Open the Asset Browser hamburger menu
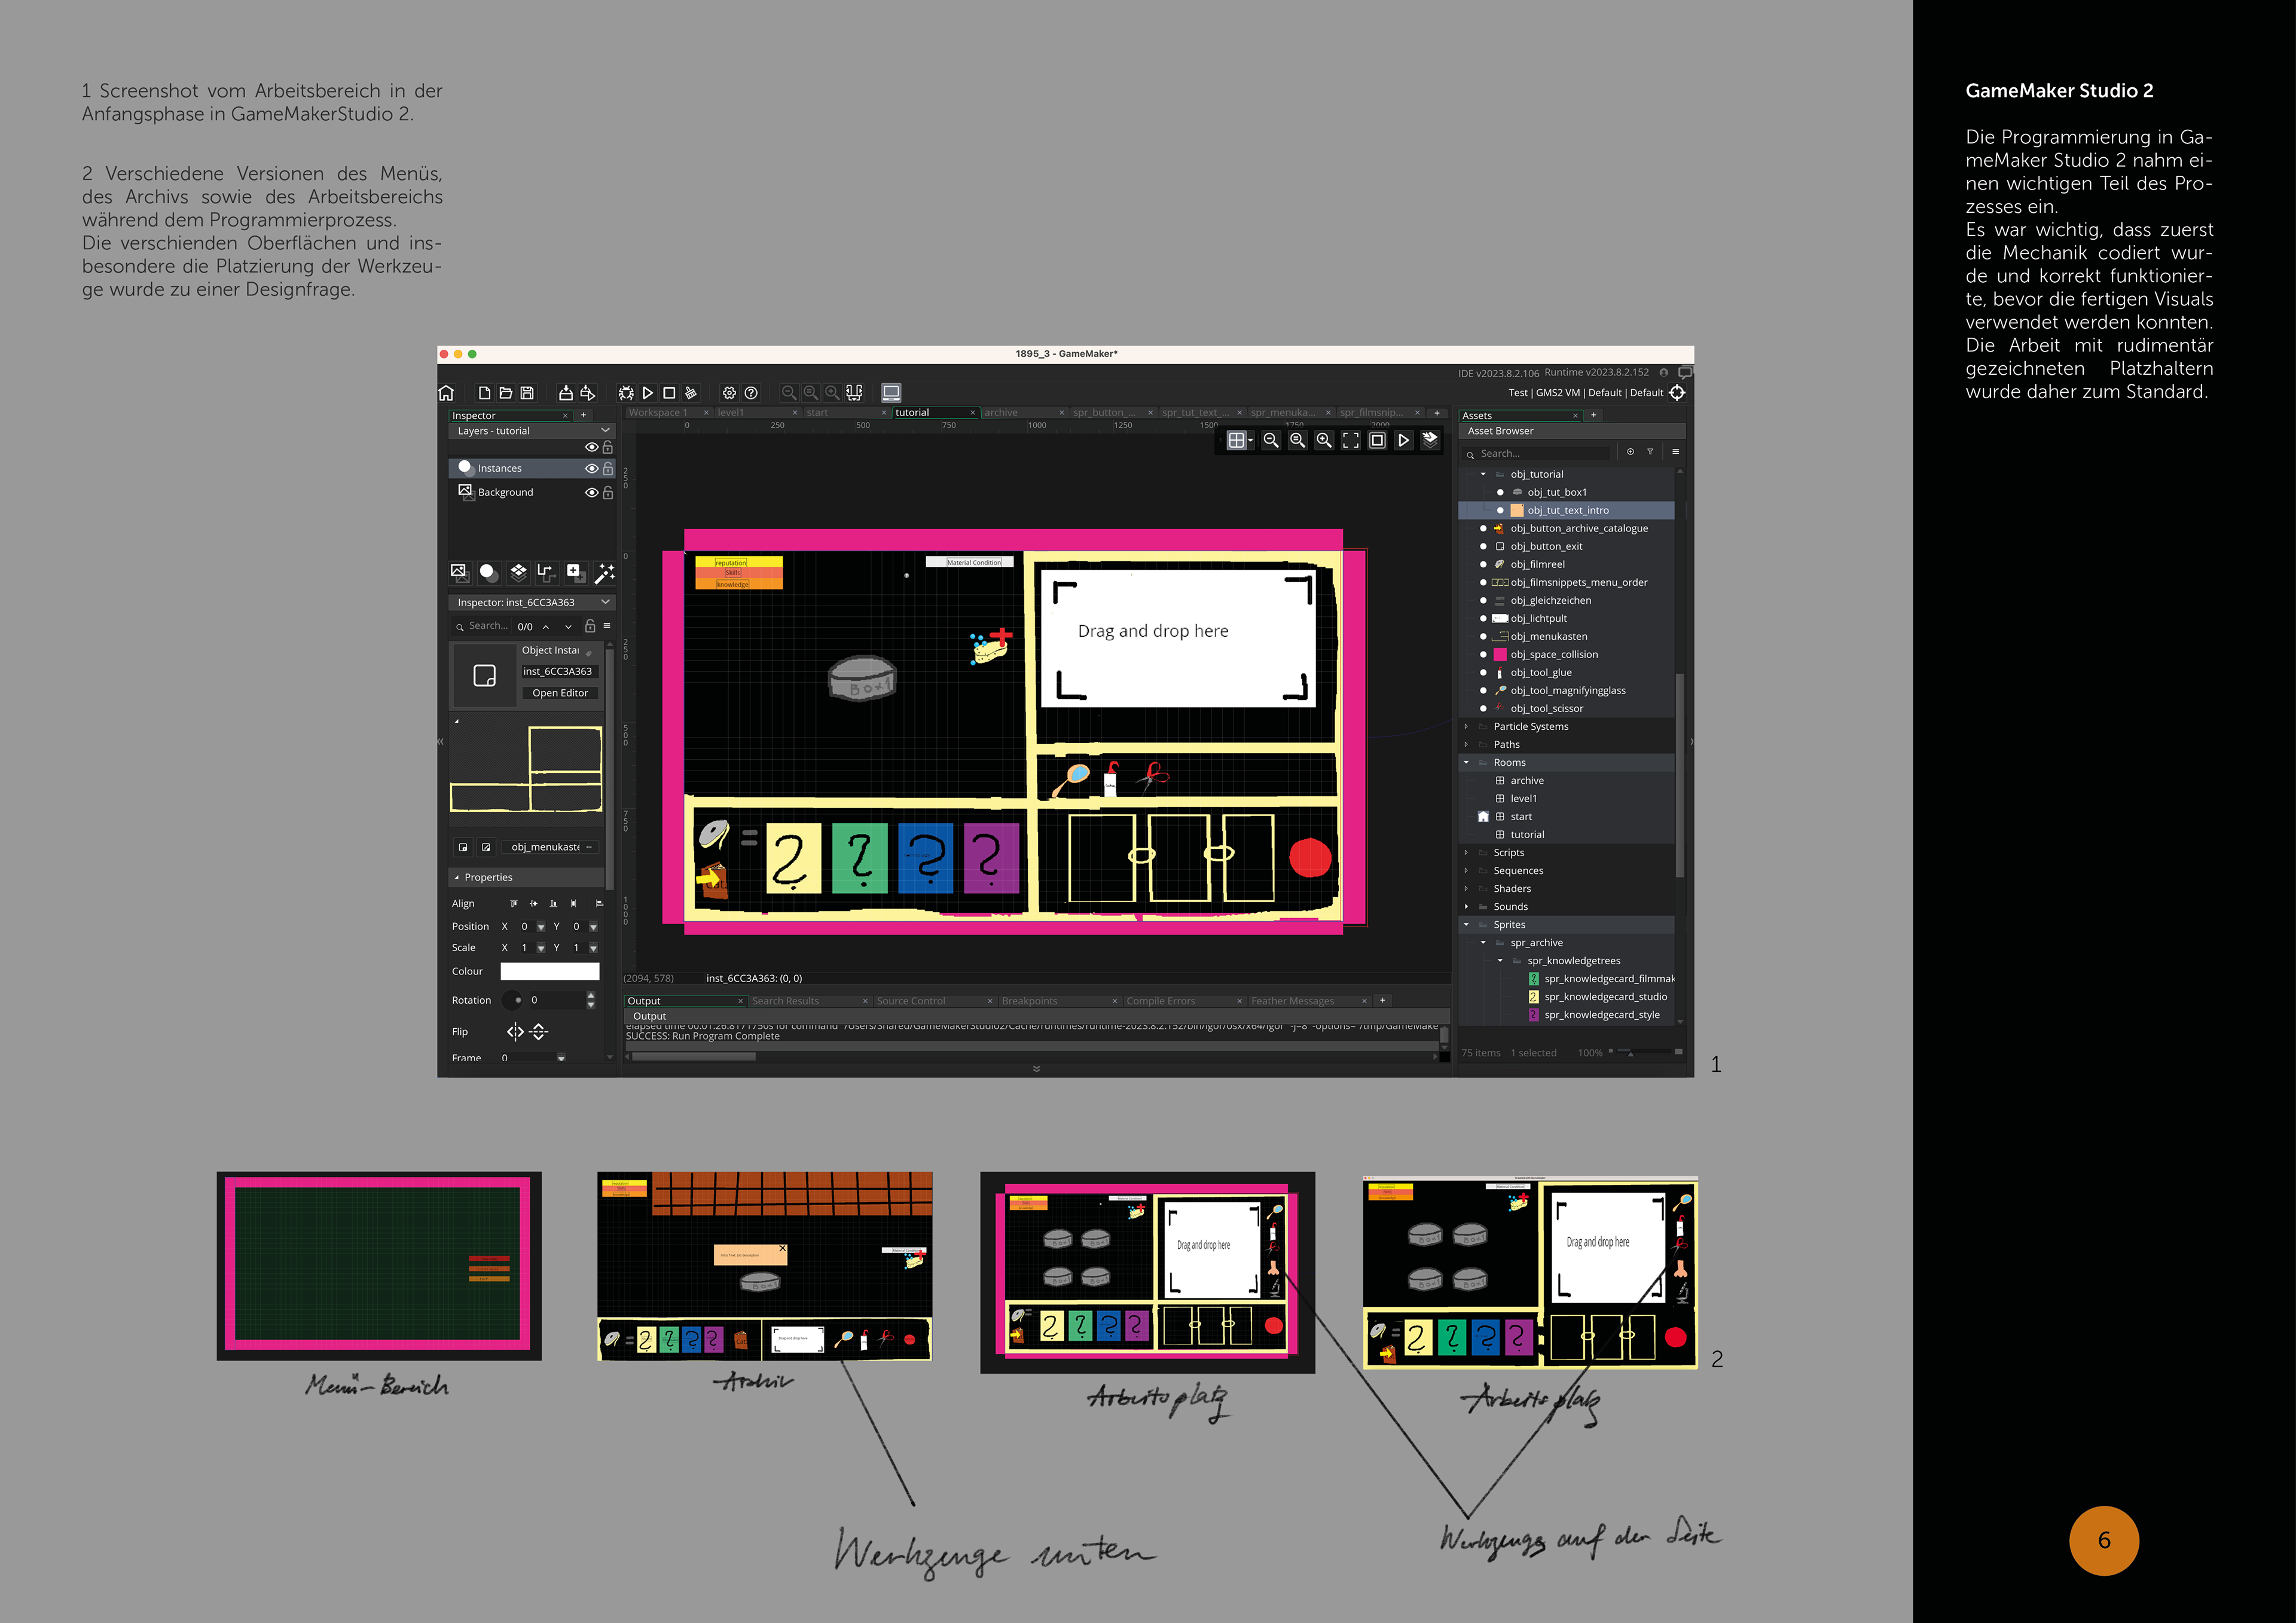Viewport: 2296px width, 1623px height. [x=1676, y=452]
